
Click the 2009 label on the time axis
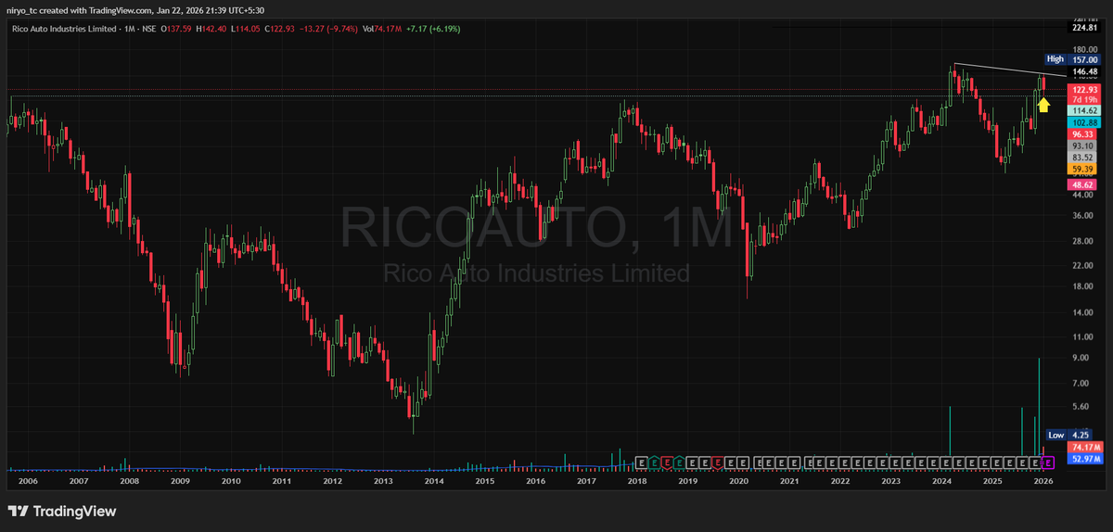coord(180,481)
